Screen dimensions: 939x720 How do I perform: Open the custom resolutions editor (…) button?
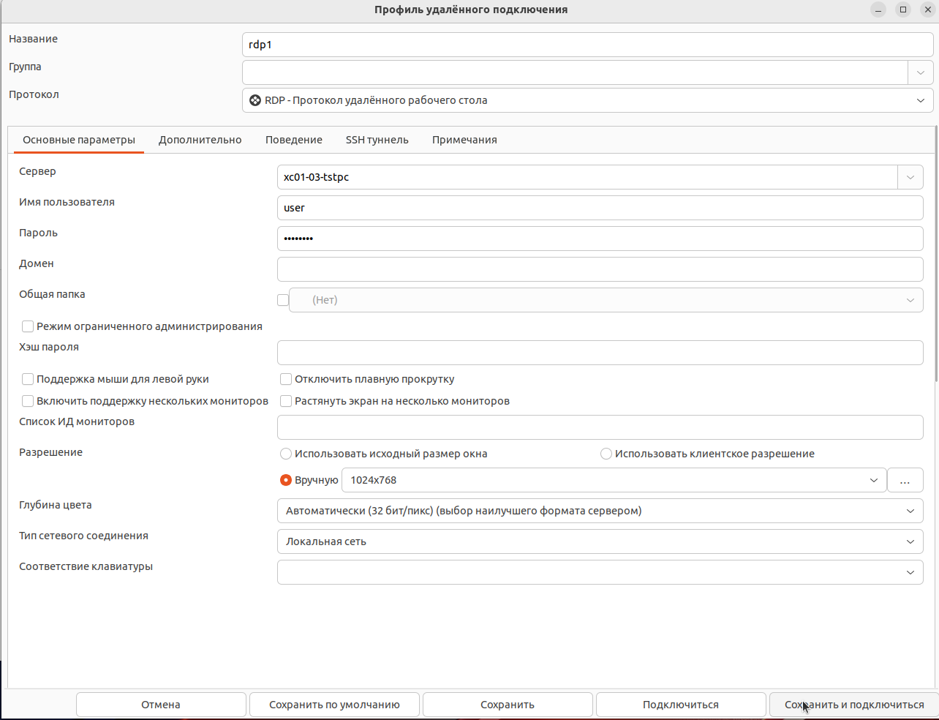905,480
